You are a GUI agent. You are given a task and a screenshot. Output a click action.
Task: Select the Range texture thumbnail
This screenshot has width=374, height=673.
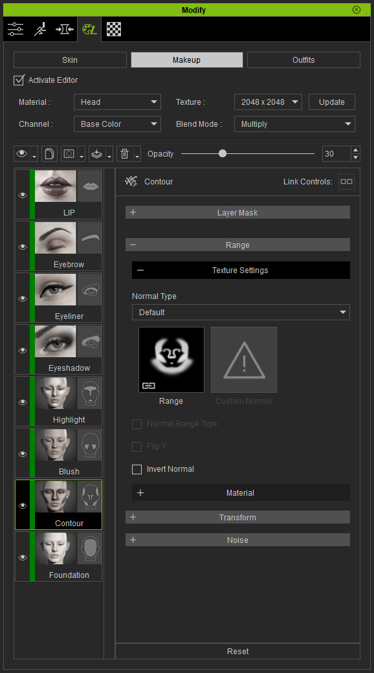point(171,360)
